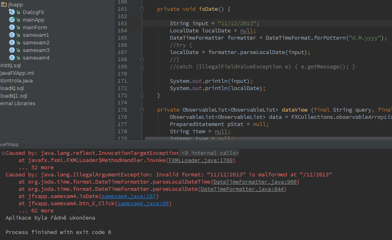Select JavaFXApp.iml file in project tree
Screen dimensions: 392x240
pyautogui.click(x=17, y=73)
